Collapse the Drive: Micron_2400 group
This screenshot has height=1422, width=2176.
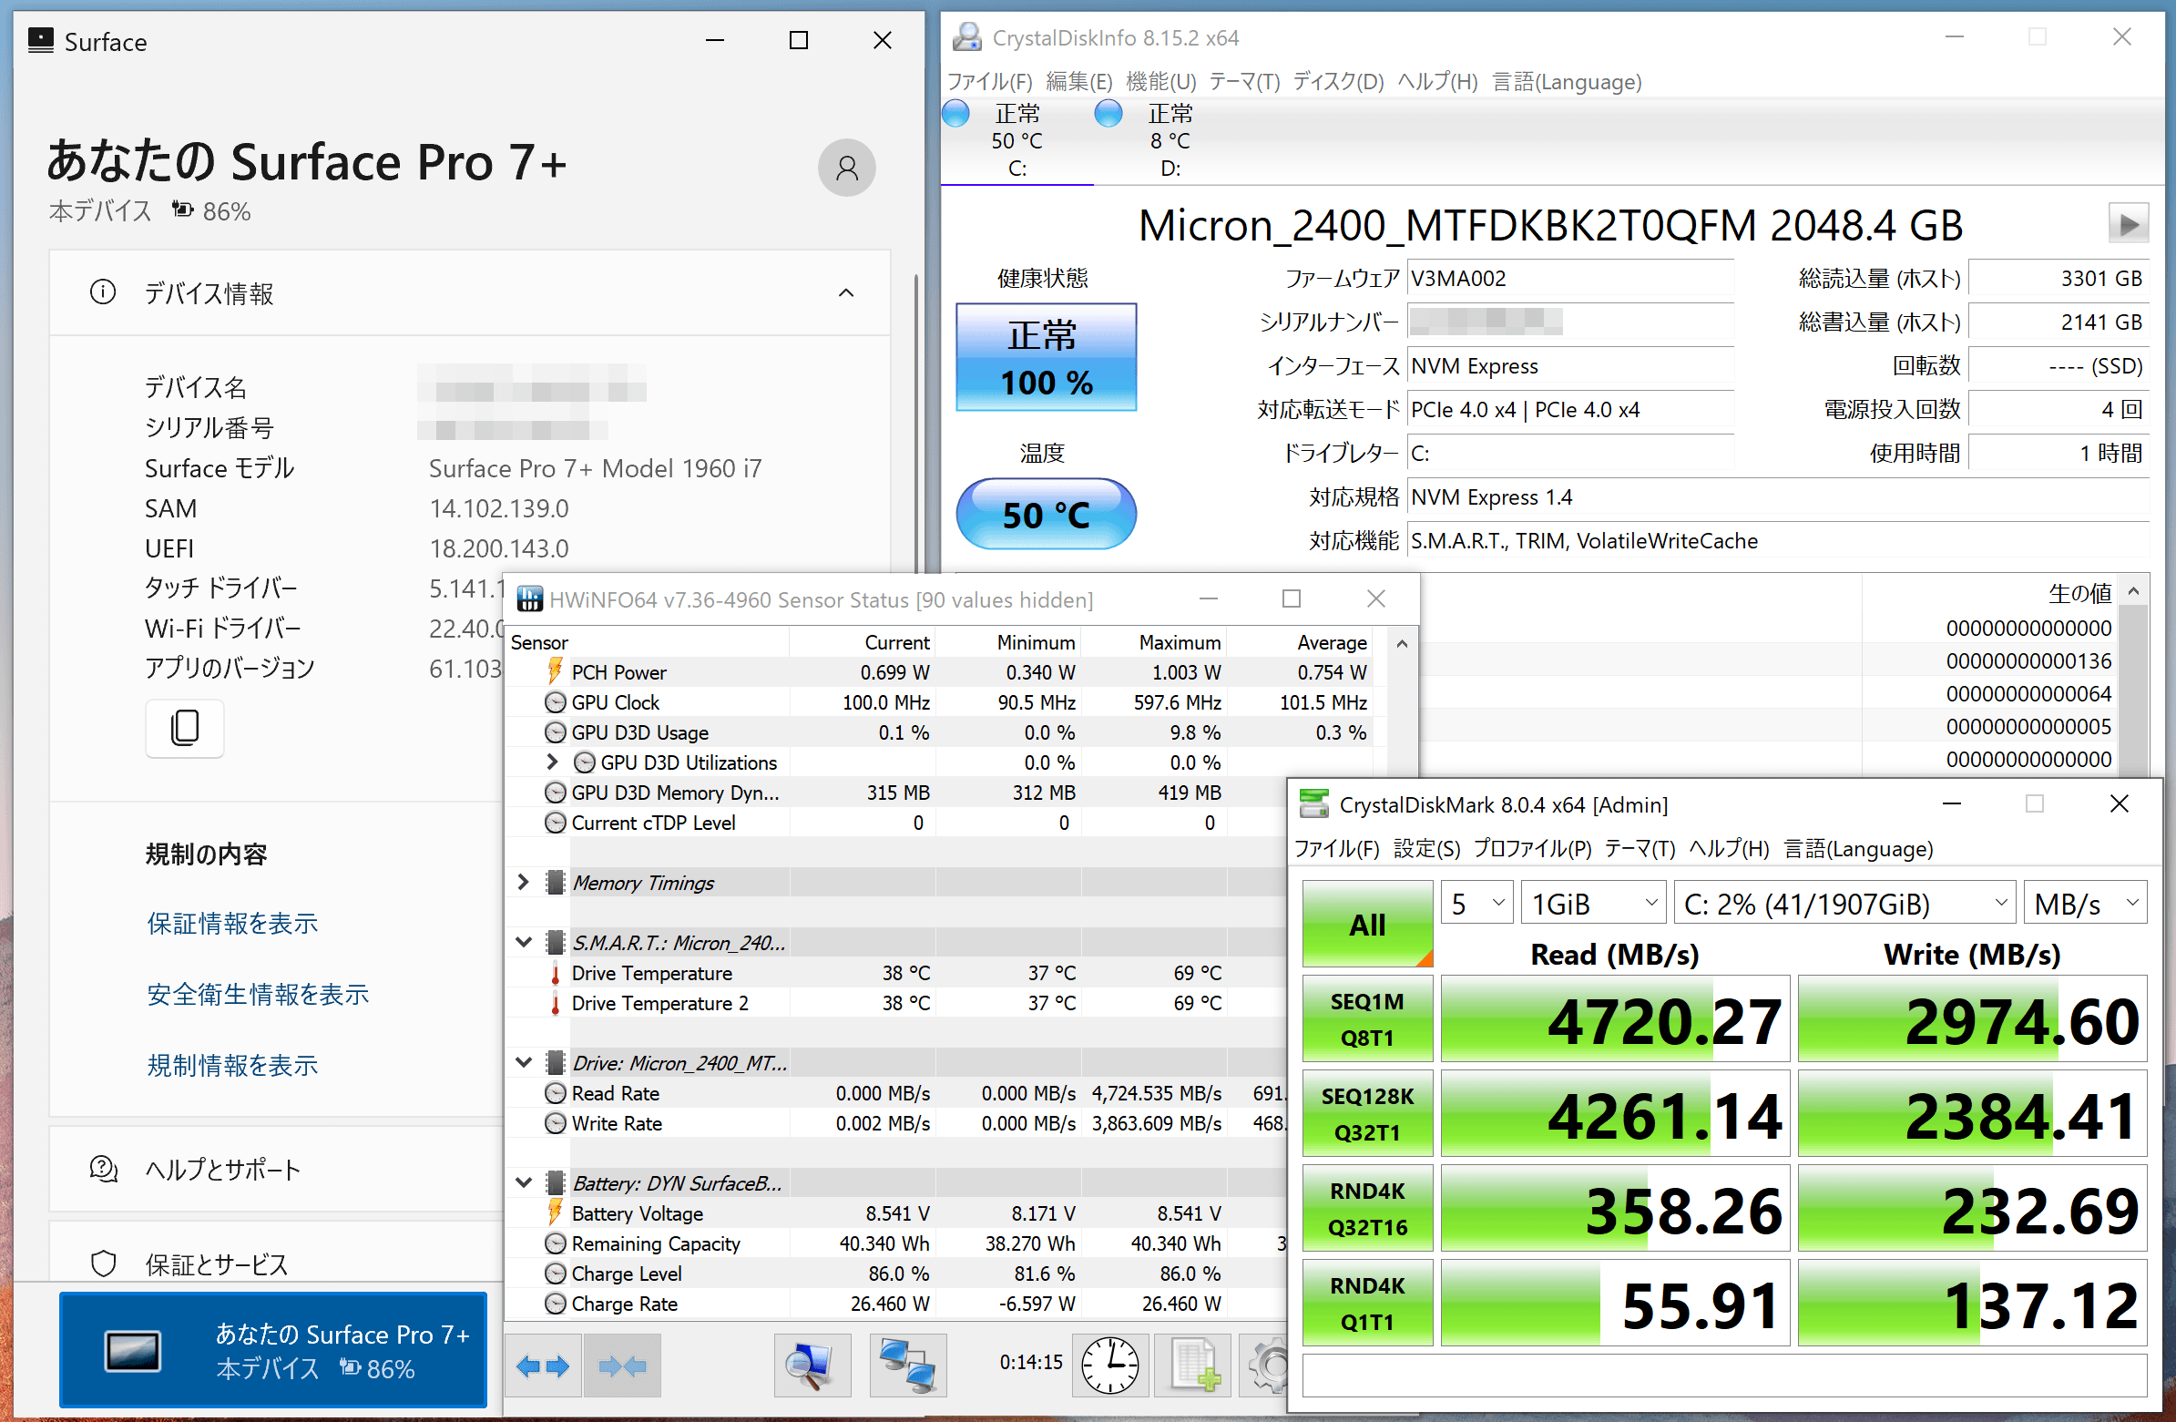click(524, 1061)
